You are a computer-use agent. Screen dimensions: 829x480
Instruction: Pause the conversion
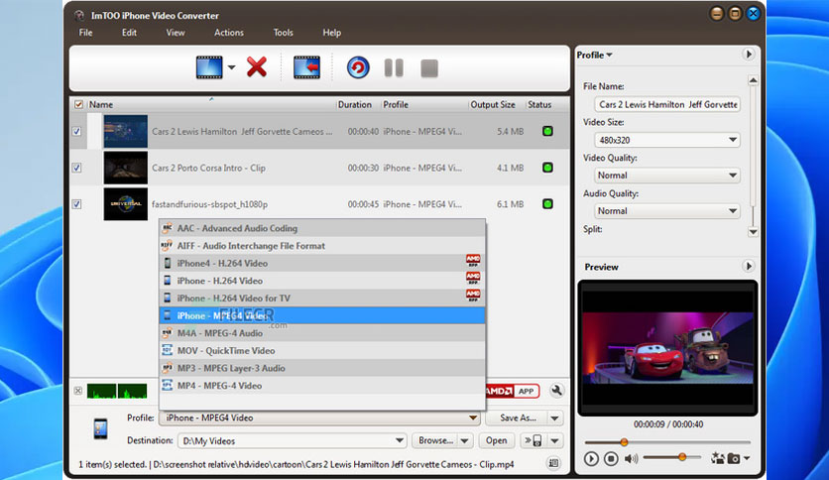(x=394, y=67)
